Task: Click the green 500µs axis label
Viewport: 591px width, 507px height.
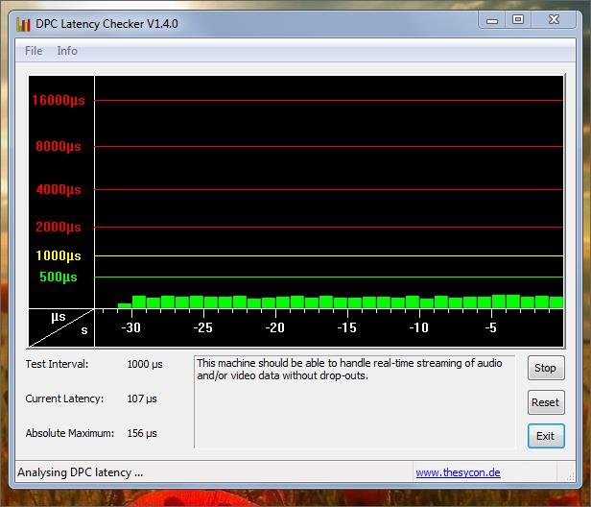Action: coord(59,277)
